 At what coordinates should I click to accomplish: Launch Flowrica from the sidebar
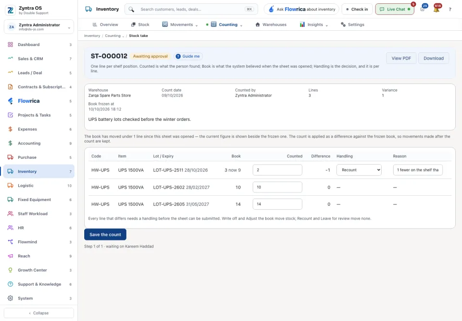pyautogui.click(x=39, y=101)
